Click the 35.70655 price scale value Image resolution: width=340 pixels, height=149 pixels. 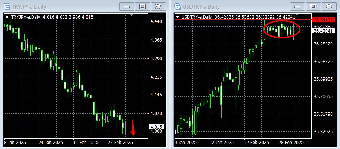click(x=323, y=96)
